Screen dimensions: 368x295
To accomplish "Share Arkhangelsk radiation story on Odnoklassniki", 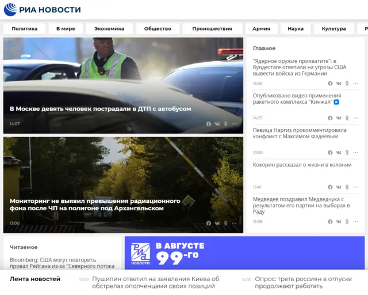I will [x=225, y=223].
